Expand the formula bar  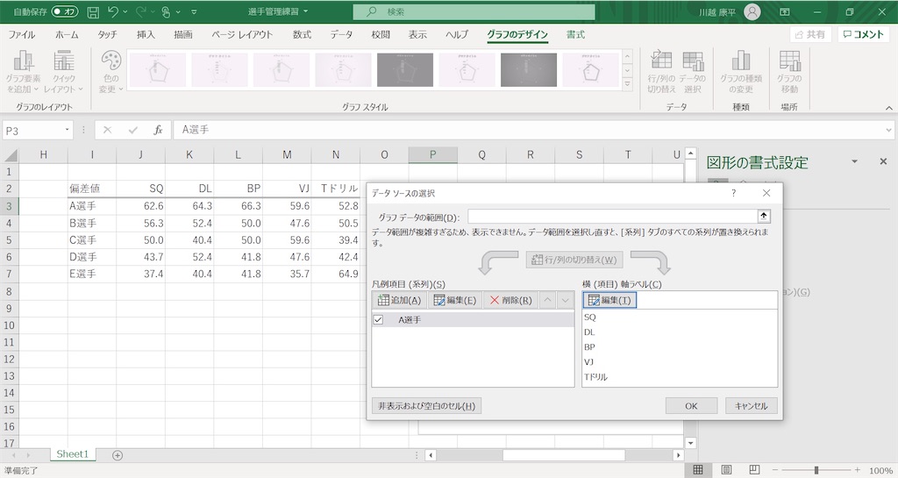coord(888,130)
